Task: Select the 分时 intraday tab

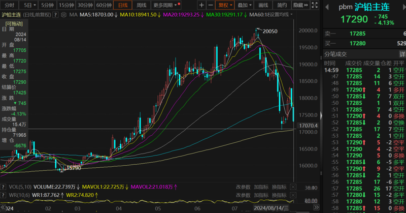Action: click(x=9, y=5)
